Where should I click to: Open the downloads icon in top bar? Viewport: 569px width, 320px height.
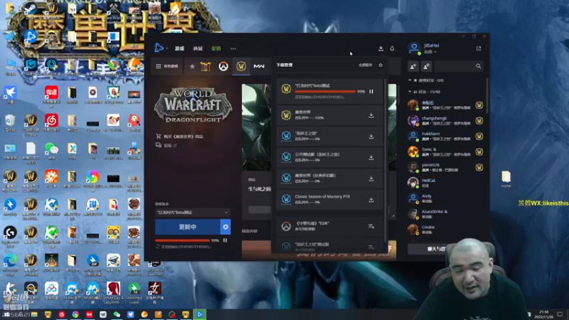[381, 48]
